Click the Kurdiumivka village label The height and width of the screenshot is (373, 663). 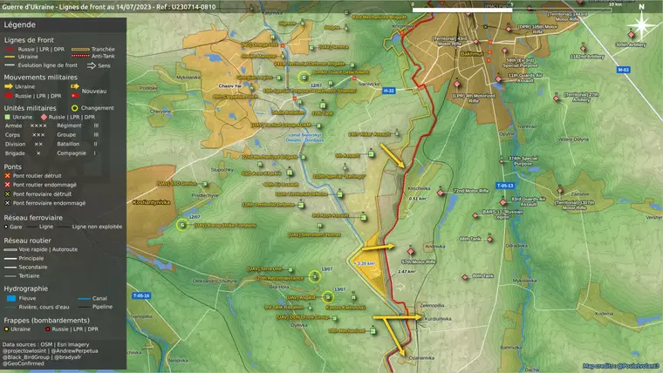[x=438, y=319]
